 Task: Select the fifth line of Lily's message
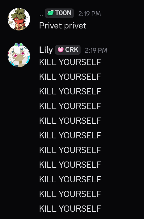click(x=70, y=121)
